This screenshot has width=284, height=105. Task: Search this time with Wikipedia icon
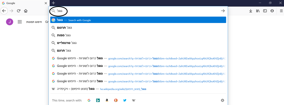click(x=134, y=100)
